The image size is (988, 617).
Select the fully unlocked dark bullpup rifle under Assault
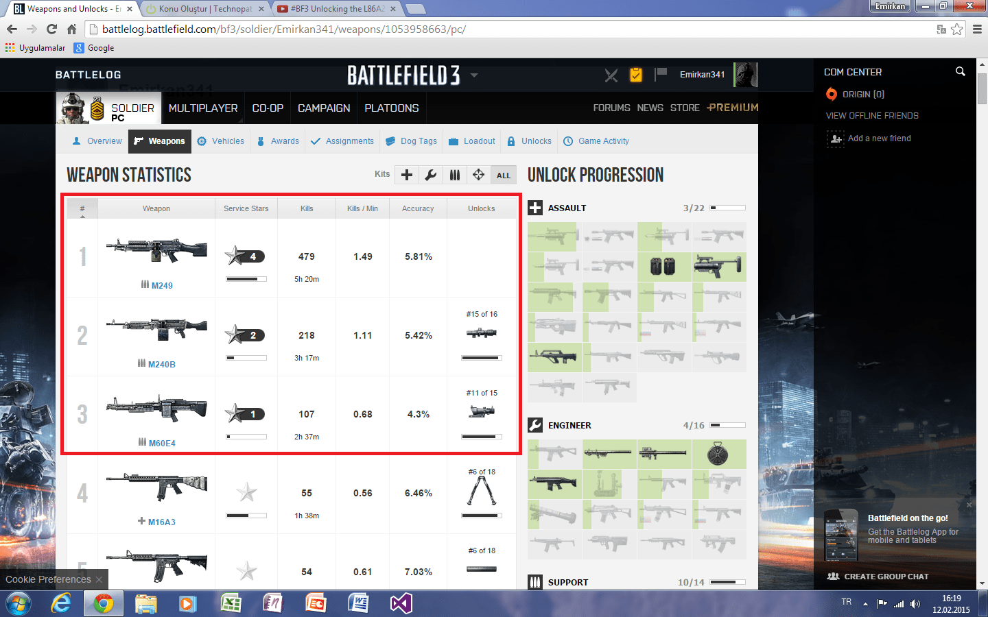tap(554, 356)
